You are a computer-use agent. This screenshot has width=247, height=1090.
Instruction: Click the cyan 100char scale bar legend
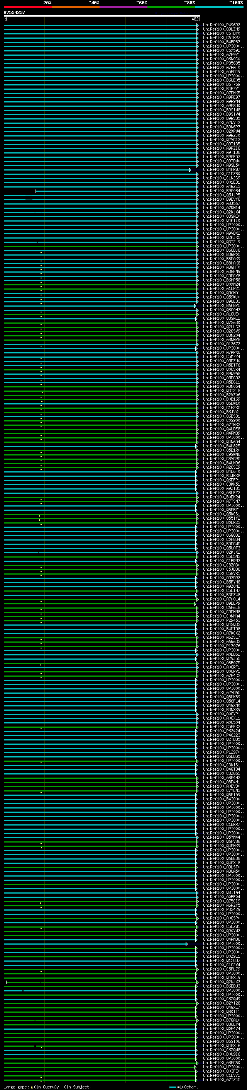(x=172, y=1087)
